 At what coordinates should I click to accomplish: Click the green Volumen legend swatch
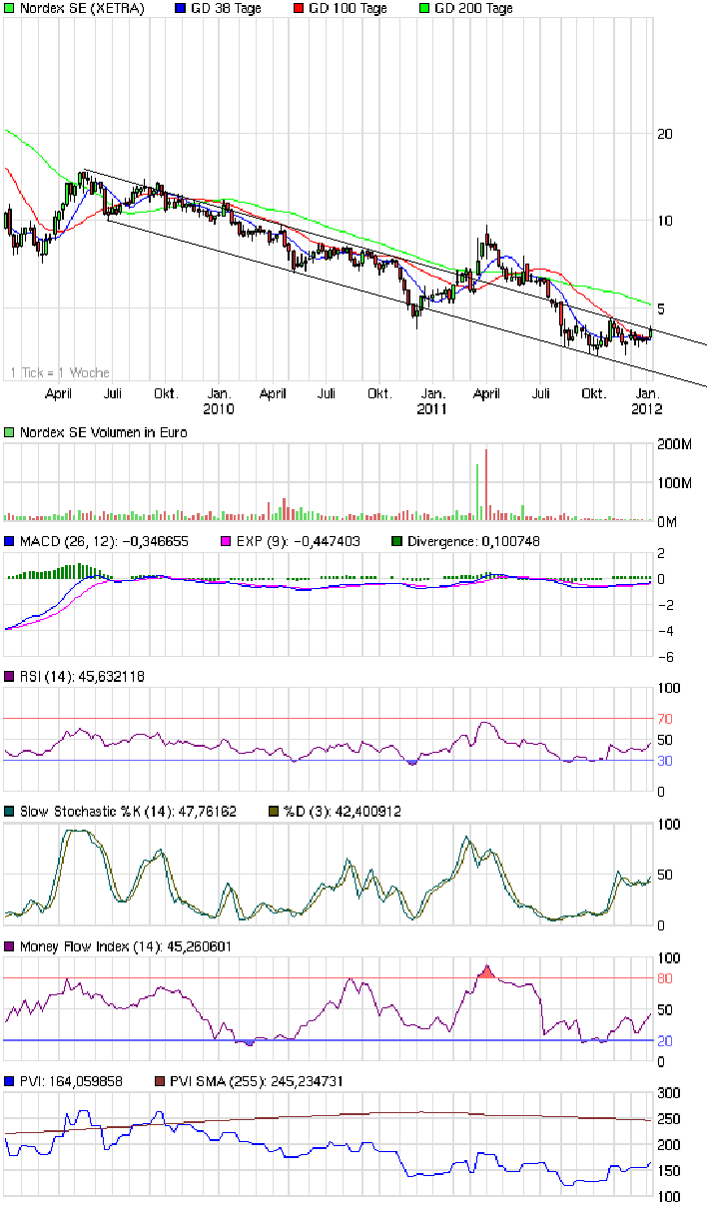[9, 432]
